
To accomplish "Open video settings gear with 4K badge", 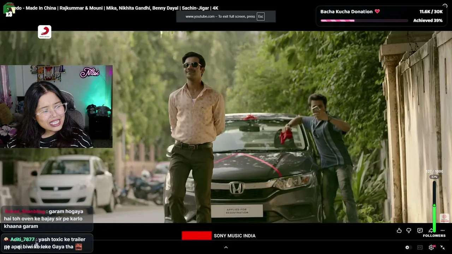I will [431, 247].
